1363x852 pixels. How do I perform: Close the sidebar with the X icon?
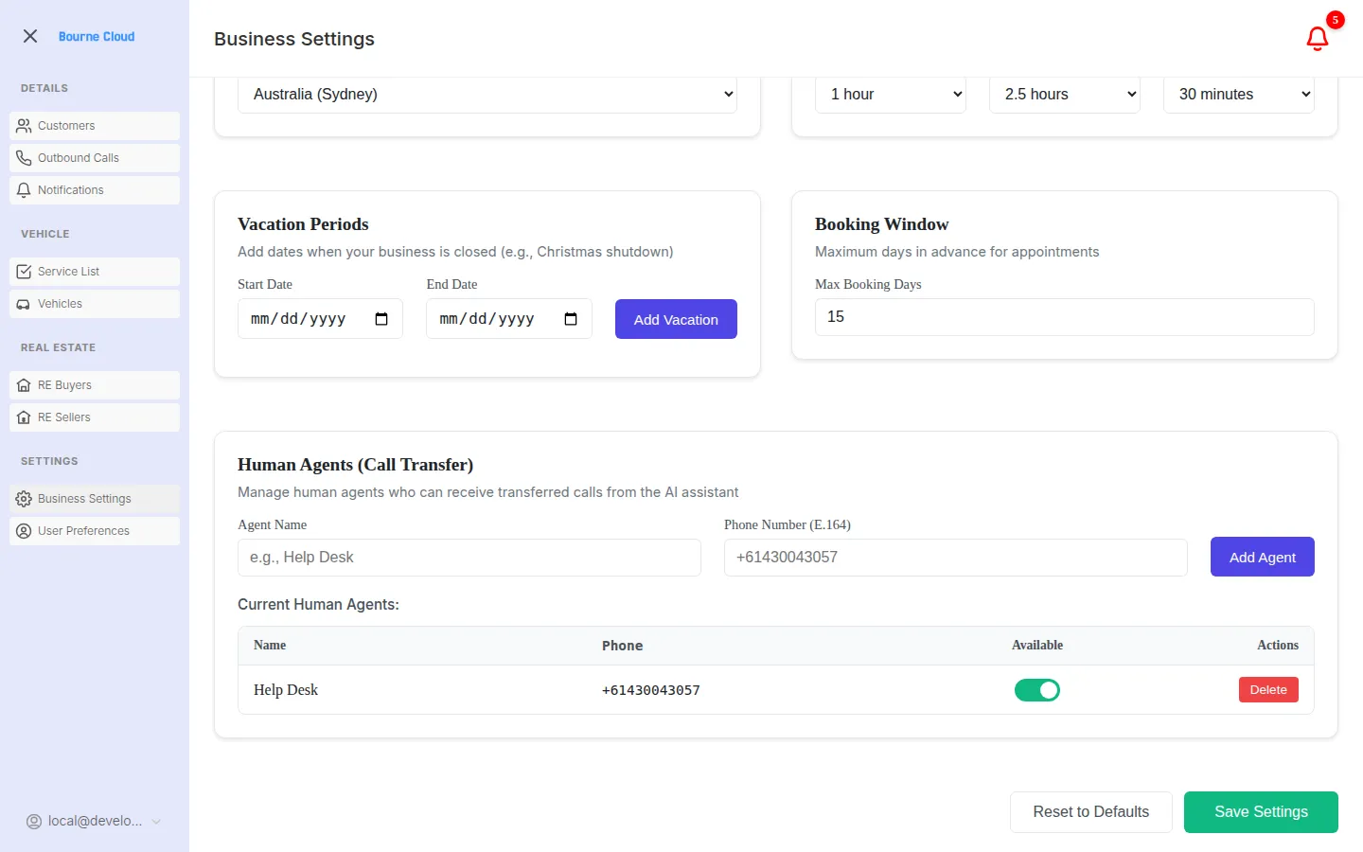click(30, 36)
